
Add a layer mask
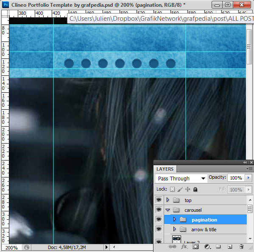(x=195, y=246)
